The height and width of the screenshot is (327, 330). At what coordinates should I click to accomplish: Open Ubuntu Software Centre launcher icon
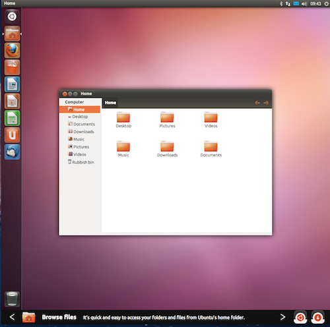click(x=13, y=67)
